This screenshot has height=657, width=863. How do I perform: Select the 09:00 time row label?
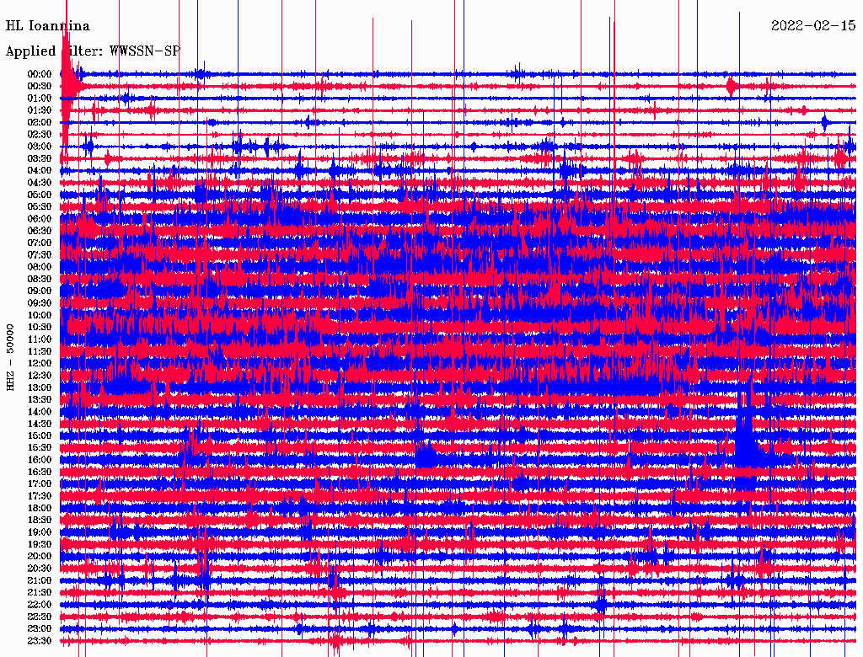pos(40,291)
